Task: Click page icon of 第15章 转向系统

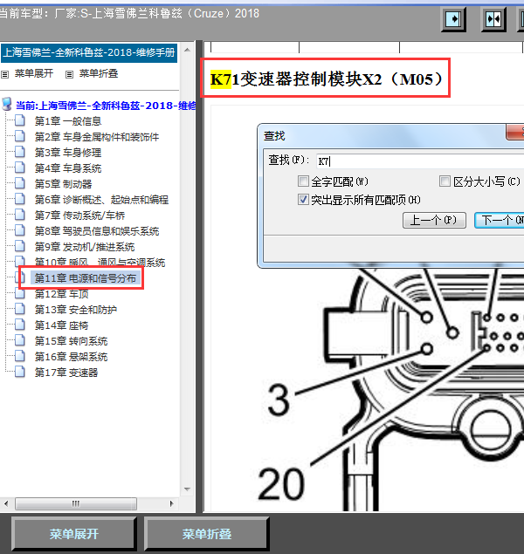Action: pos(20,340)
